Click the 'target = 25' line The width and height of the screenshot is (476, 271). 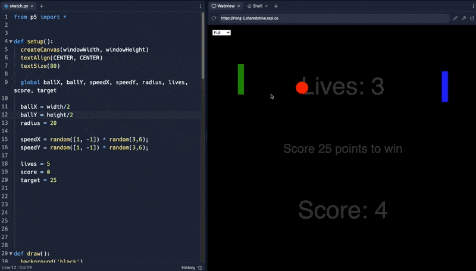(38, 180)
